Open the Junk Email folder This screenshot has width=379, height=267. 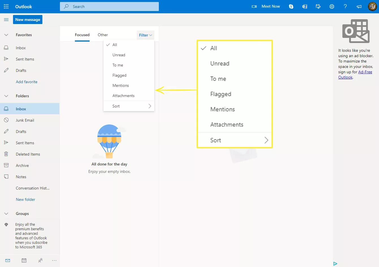tap(26, 120)
